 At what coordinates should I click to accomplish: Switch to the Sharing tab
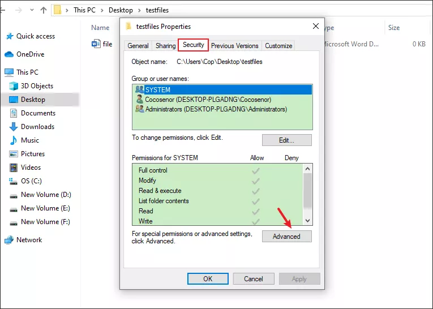coord(165,46)
